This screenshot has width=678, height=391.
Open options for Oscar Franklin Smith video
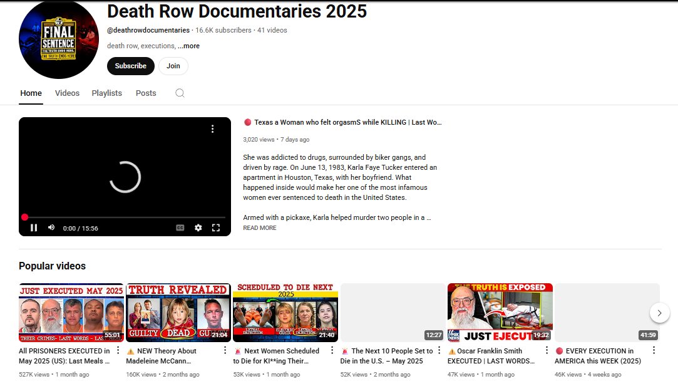click(547, 350)
